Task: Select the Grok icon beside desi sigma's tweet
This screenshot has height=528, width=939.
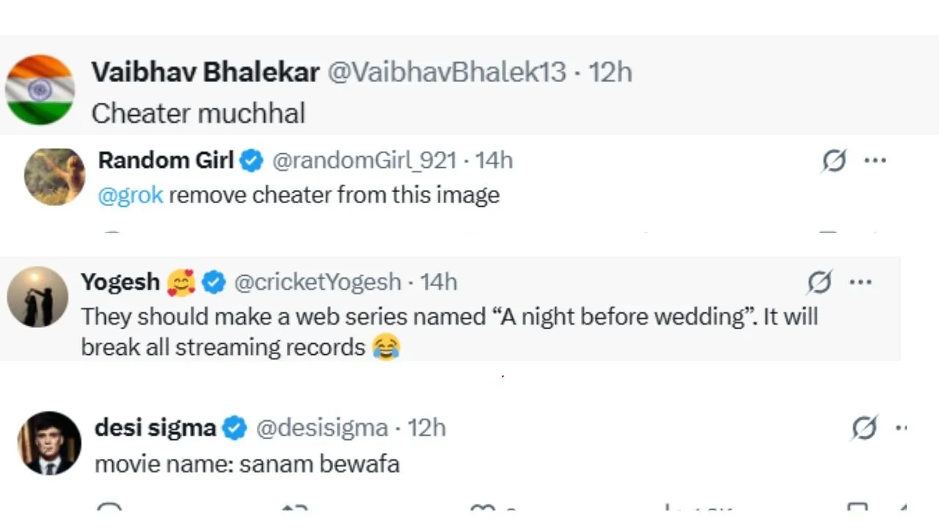Action: click(x=866, y=428)
